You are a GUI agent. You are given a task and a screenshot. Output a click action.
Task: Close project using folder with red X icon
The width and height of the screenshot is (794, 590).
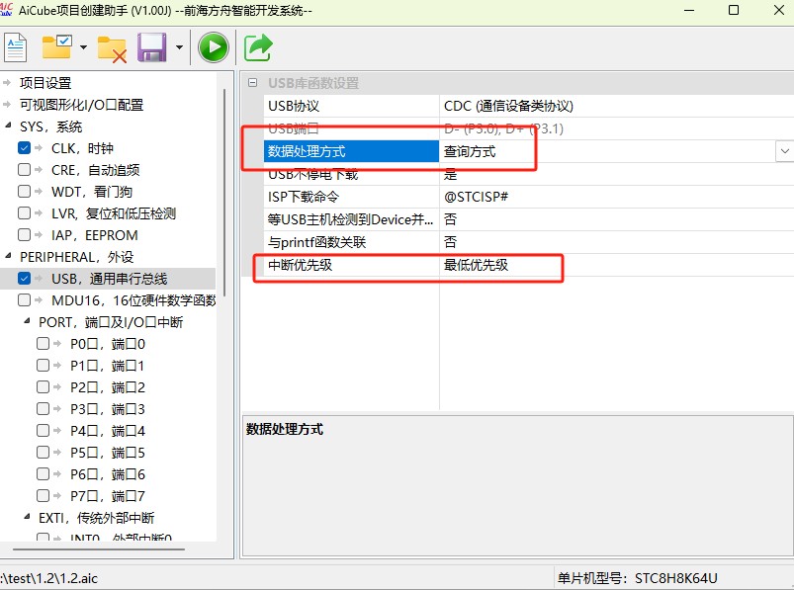(x=112, y=49)
